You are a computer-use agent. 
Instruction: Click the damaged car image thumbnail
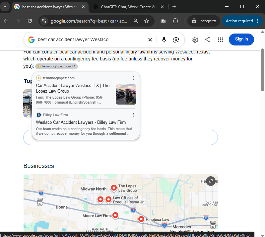(x=28, y=103)
